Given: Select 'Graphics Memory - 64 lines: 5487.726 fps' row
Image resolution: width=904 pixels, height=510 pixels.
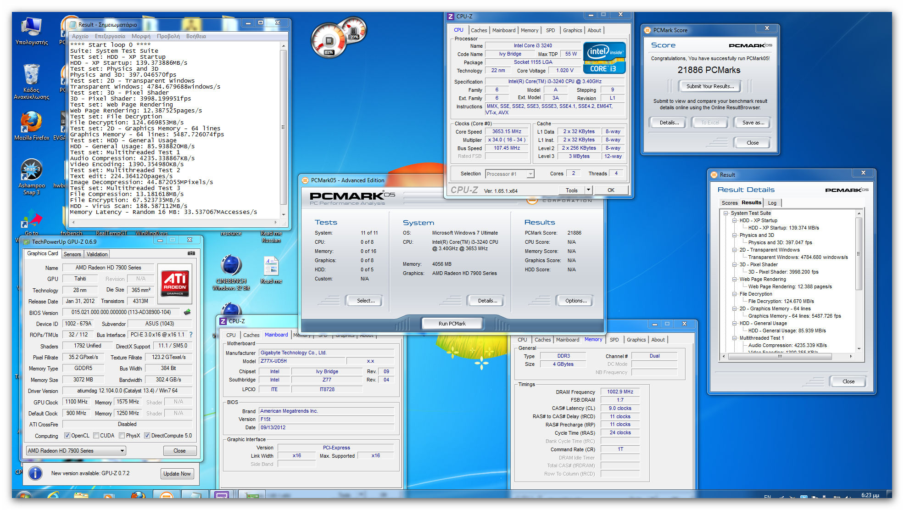Looking at the screenshot, I should click(794, 316).
